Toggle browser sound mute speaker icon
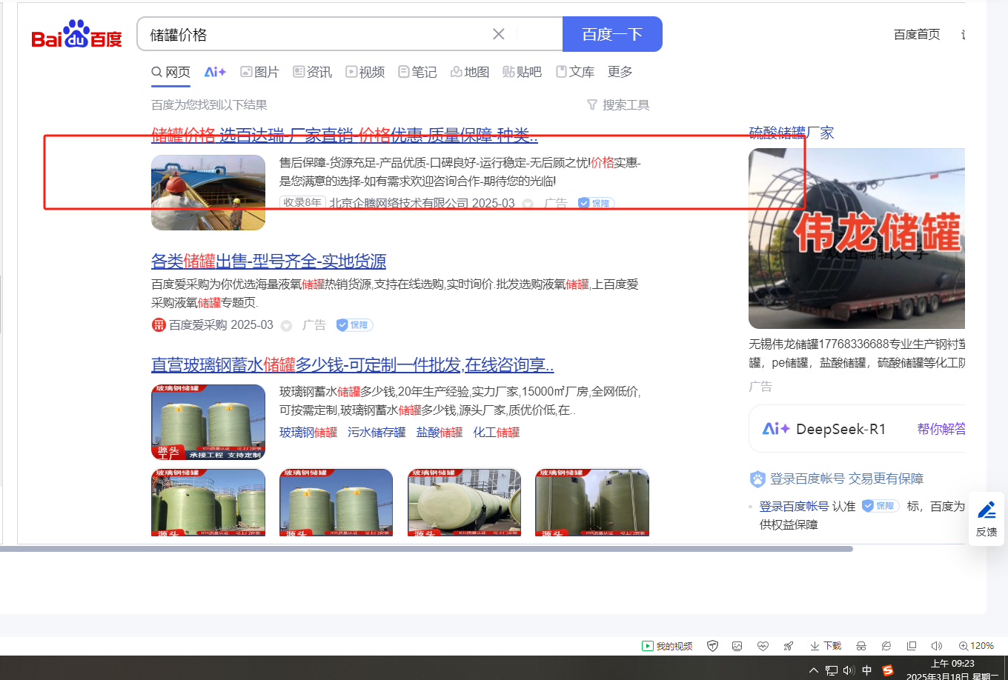The height and width of the screenshot is (680, 1008). pos(936,646)
